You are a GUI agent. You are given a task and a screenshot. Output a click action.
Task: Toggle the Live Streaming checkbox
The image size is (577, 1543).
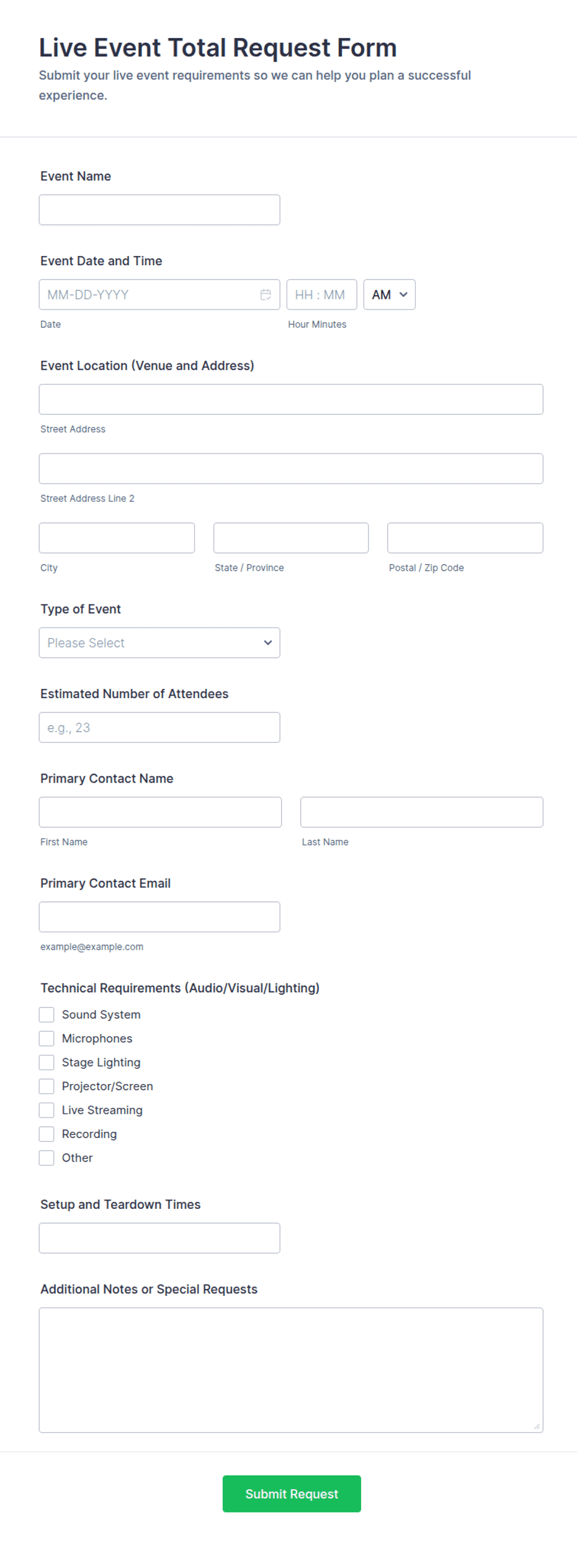click(x=47, y=1110)
